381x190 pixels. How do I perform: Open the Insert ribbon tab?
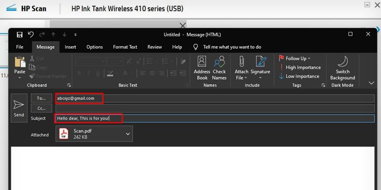point(70,47)
